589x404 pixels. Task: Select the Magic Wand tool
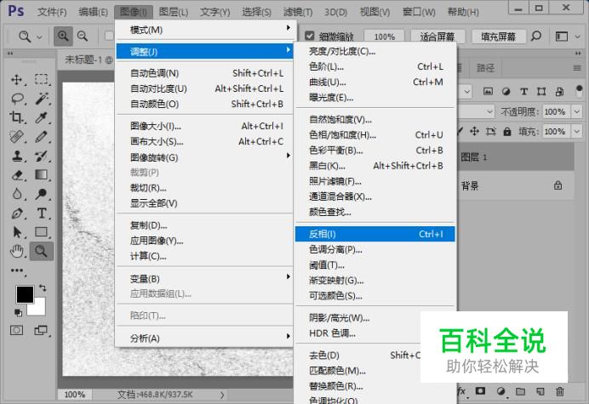(x=42, y=99)
